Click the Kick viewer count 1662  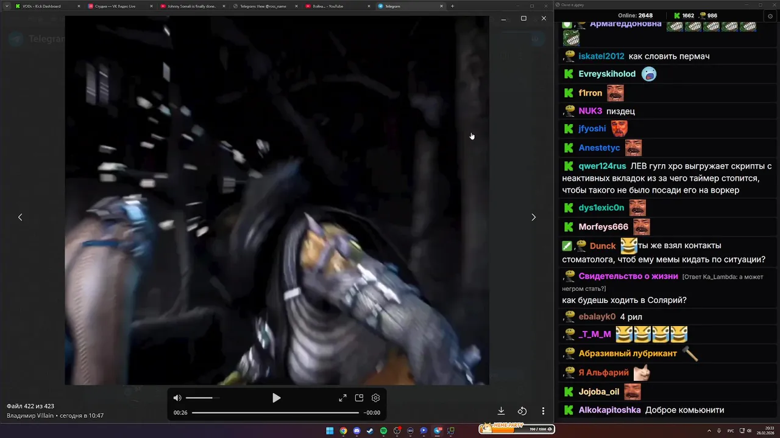pos(684,15)
